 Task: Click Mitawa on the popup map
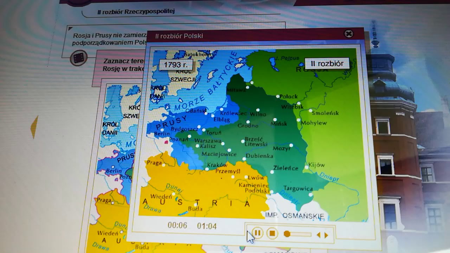pyautogui.click(x=236, y=90)
